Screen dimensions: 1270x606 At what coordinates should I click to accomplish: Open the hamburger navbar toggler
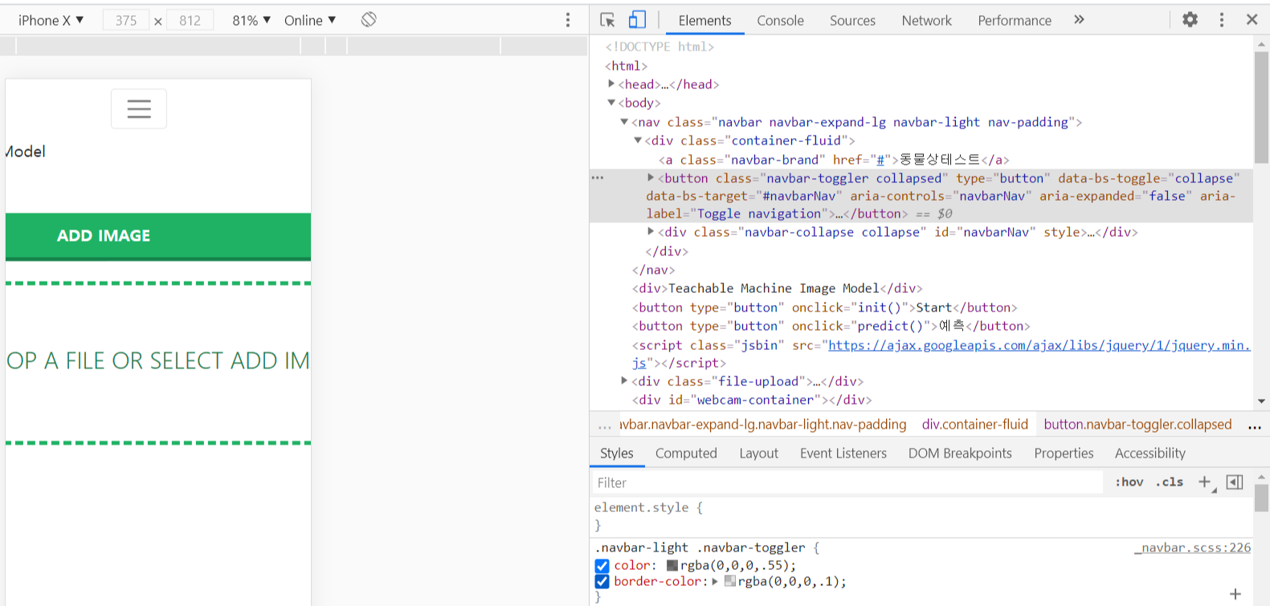(139, 109)
